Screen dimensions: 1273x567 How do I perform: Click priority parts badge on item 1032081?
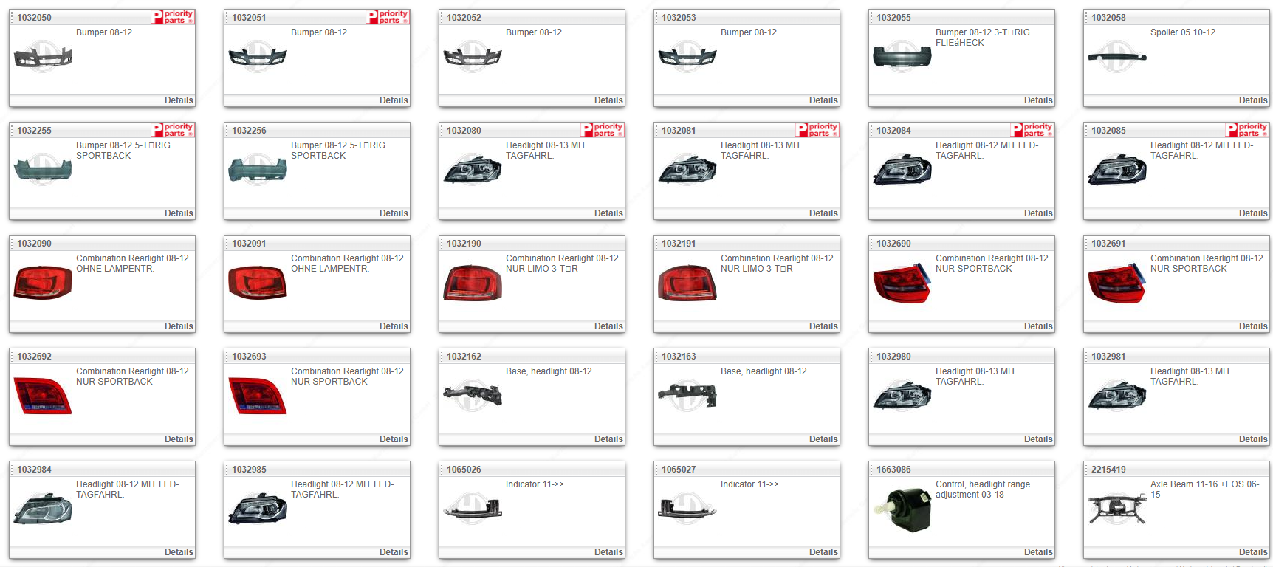(x=817, y=130)
